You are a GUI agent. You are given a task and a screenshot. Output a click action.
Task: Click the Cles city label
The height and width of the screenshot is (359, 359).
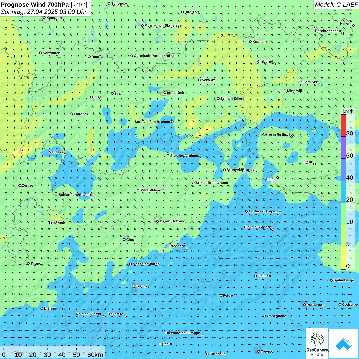click(x=130, y=240)
